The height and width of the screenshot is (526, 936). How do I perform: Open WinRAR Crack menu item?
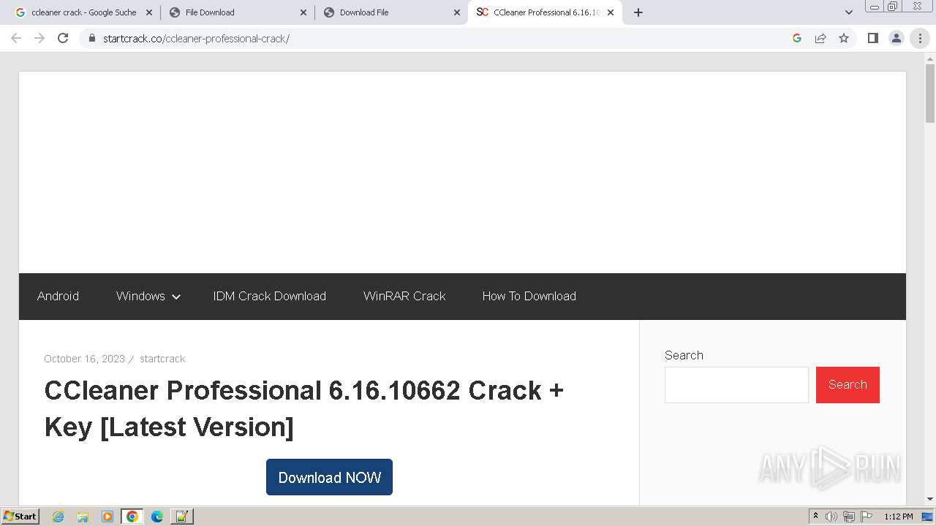404,296
